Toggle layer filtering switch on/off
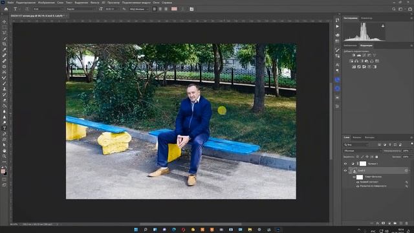This screenshot has width=414, height=233. pyautogui.click(x=411, y=144)
